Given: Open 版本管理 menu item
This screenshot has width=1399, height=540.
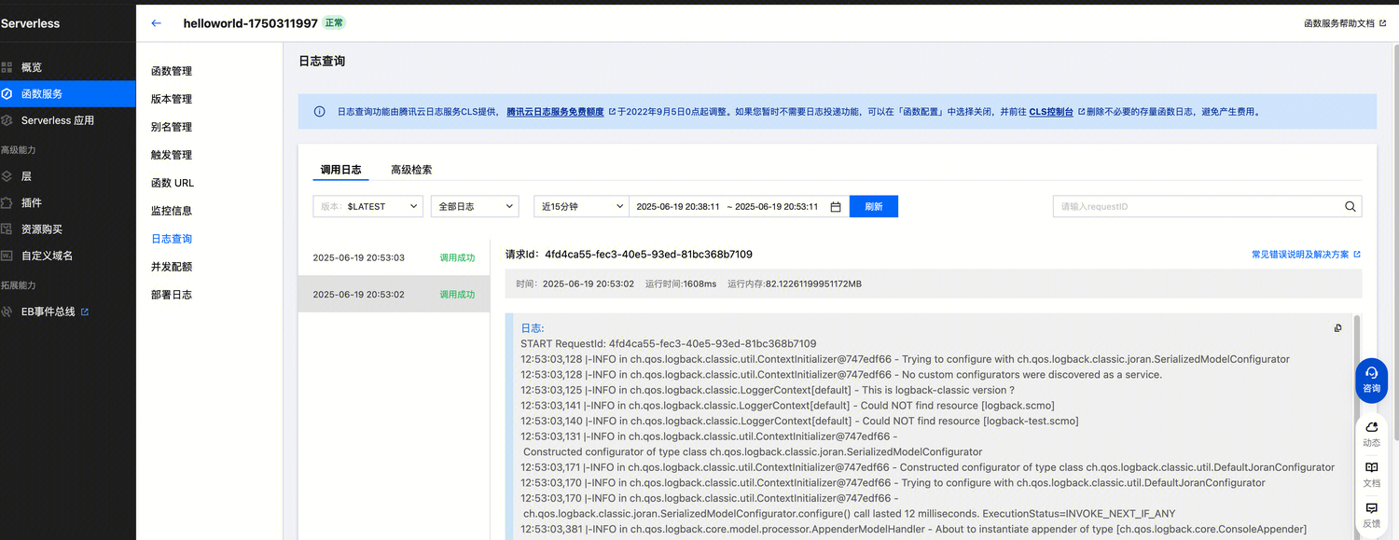Looking at the screenshot, I should [x=172, y=99].
